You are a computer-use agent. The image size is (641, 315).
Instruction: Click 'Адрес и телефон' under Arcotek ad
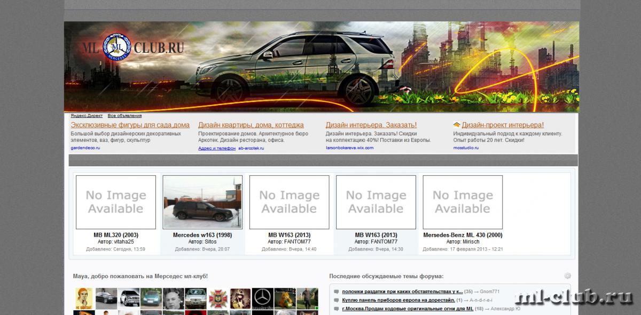pyautogui.click(x=216, y=148)
